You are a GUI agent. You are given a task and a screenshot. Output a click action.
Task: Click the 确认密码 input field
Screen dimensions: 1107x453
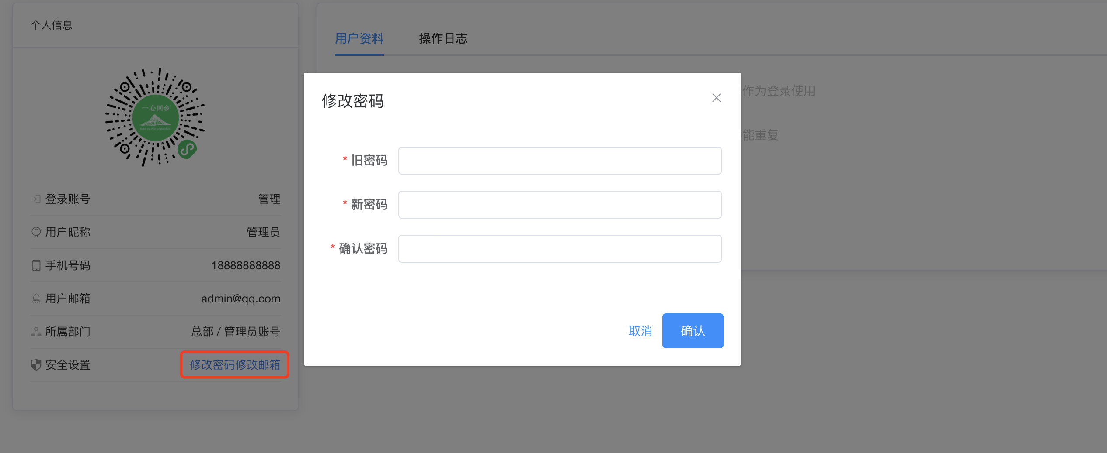pos(559,248)
